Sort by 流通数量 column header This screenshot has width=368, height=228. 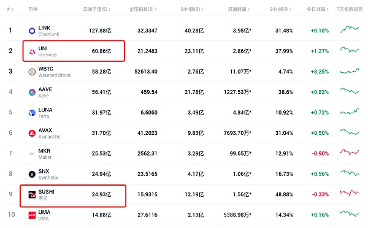coord(239,9)
